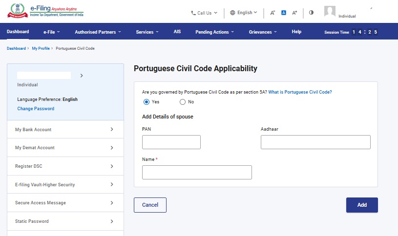Screen dimensions: 398x236
Task: Click the increase font size icon
Action: coord(294,13)
